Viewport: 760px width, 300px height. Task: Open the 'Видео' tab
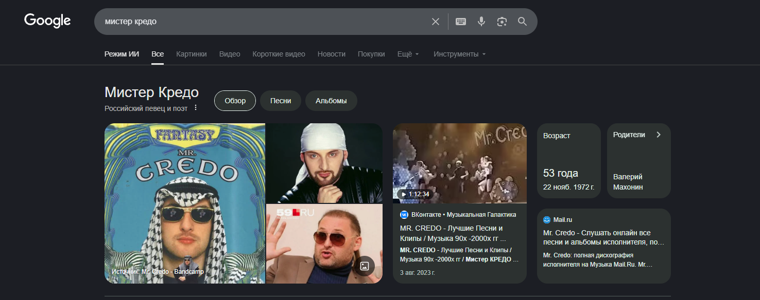[x=230, y=54]
